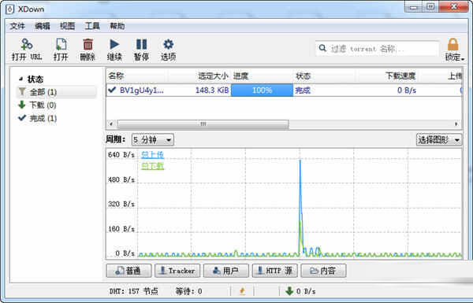This screenshot has width=473, height=303.
Task: Click the scrollbar left arrow
Action: coord(111,124)
